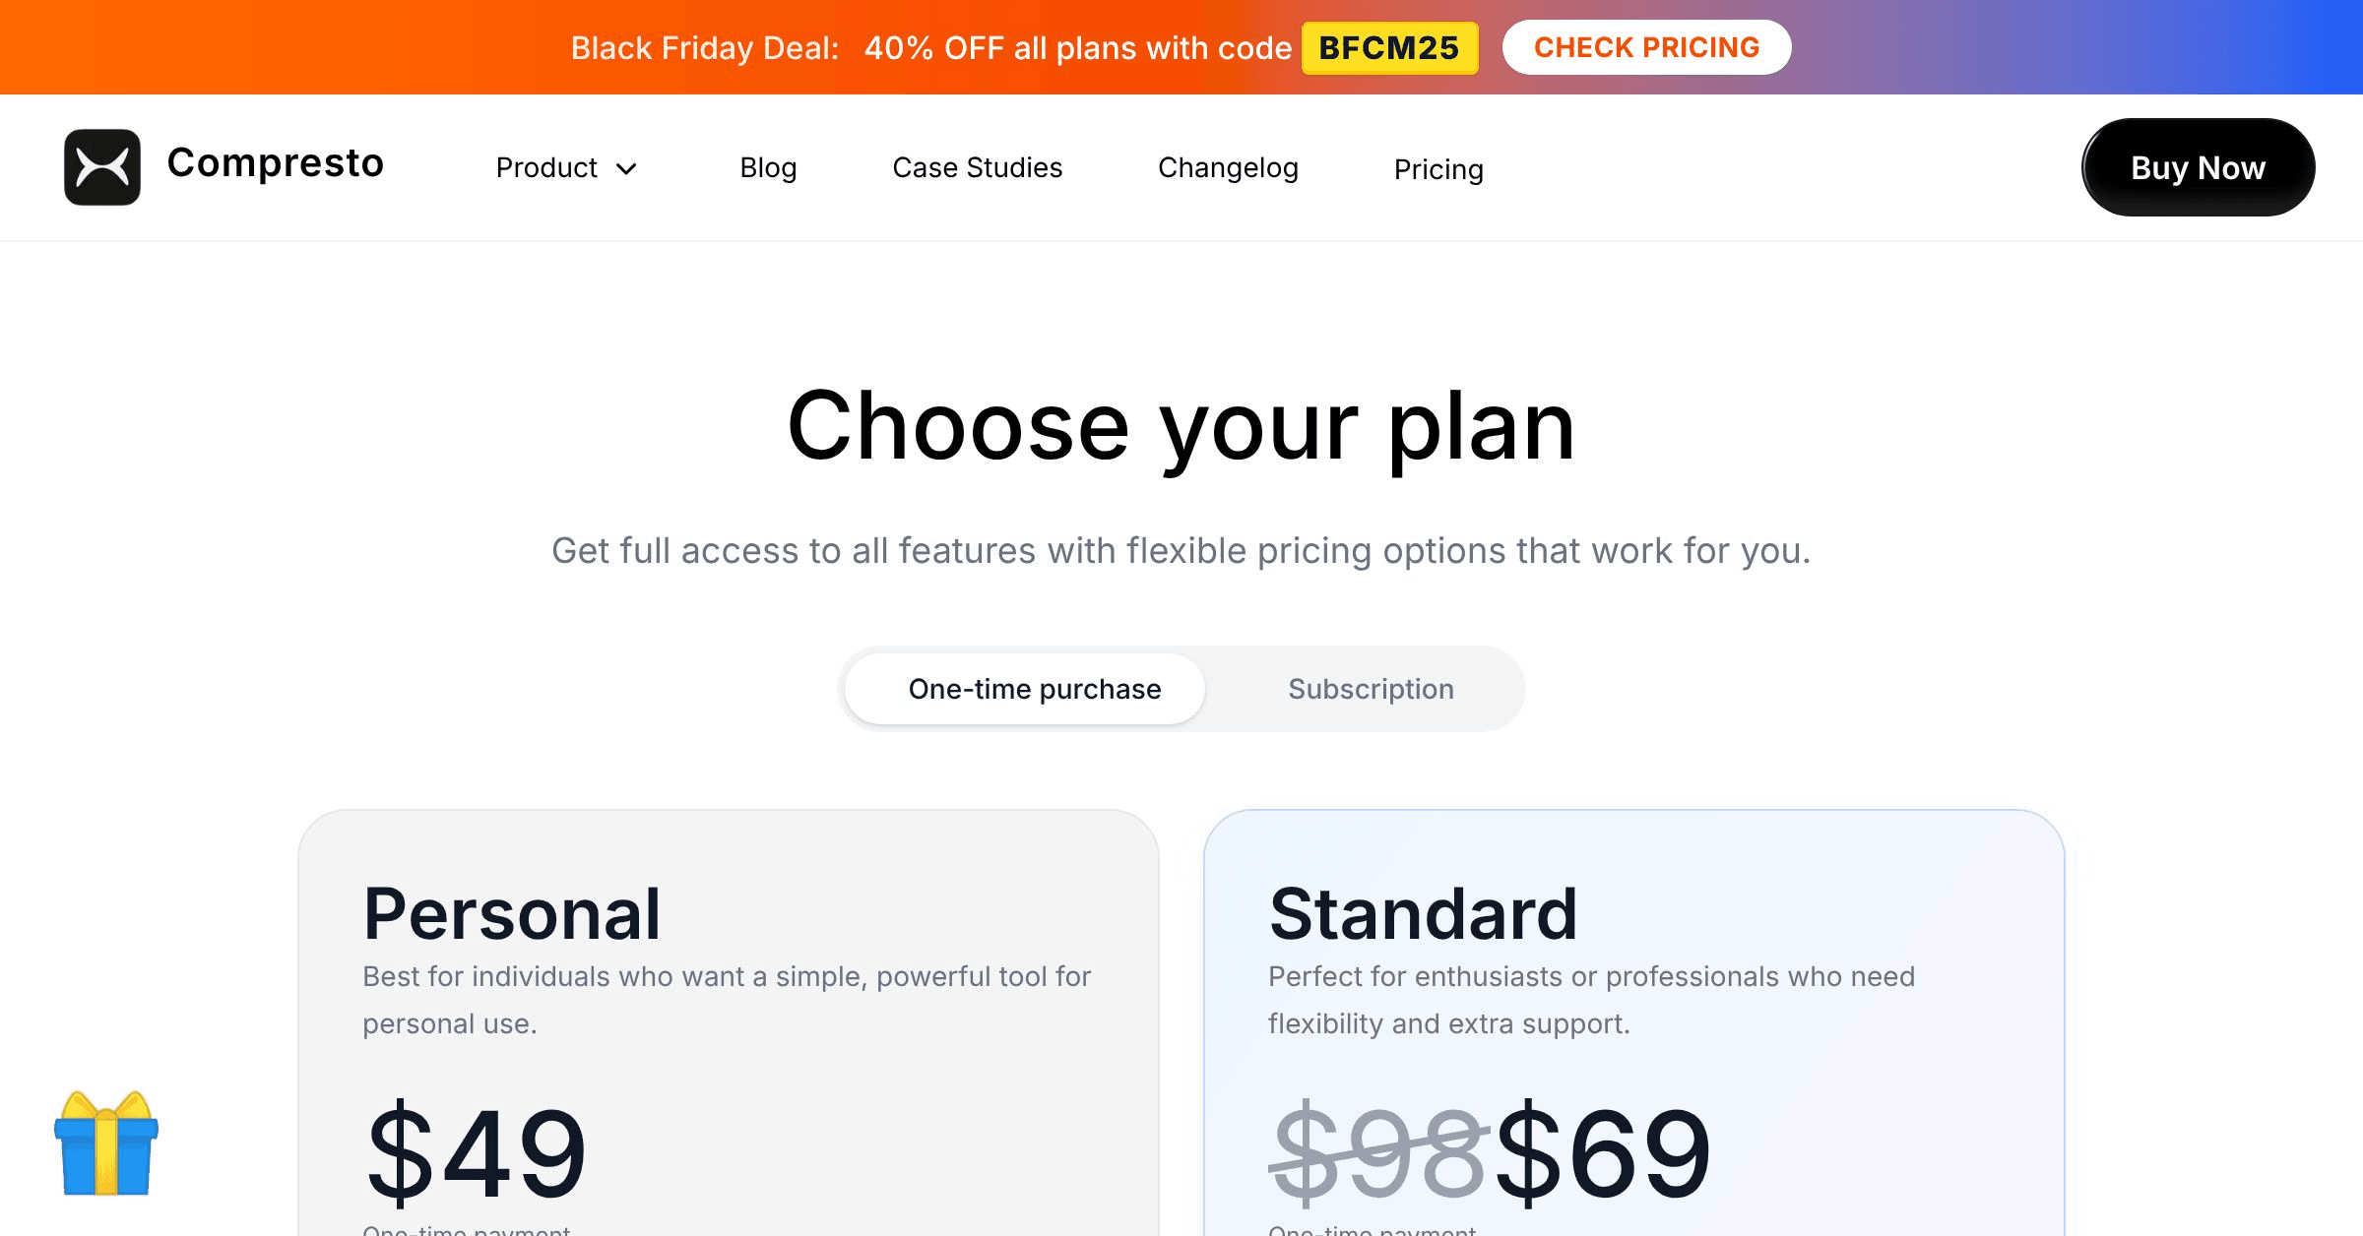The height and width of the screenshot is (1236, 2363).
Task: Click the crossed-out $98 price
Action: coord(1378,1151)
